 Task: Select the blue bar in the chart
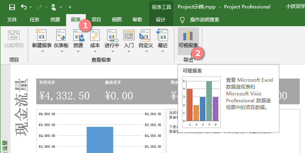[100, 140]
